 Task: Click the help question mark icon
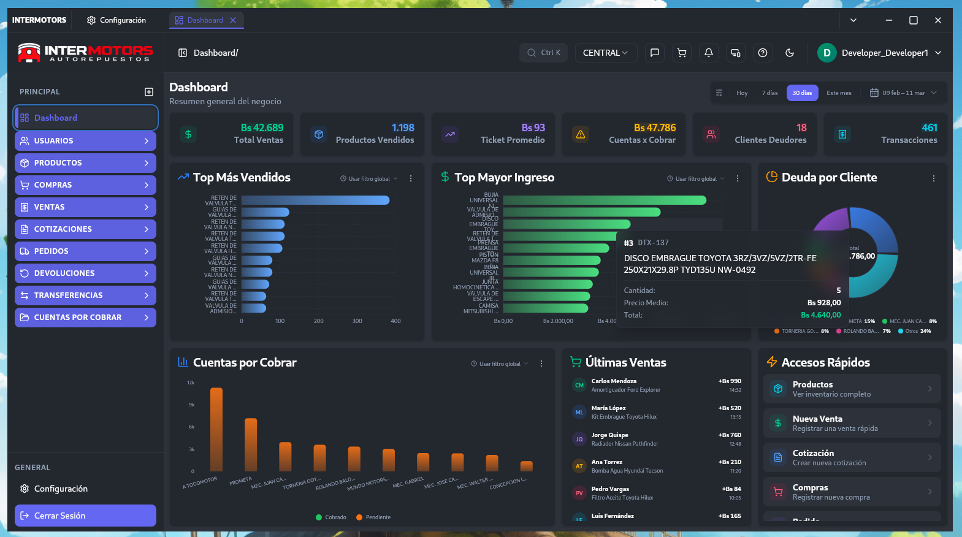click(762, 53)
